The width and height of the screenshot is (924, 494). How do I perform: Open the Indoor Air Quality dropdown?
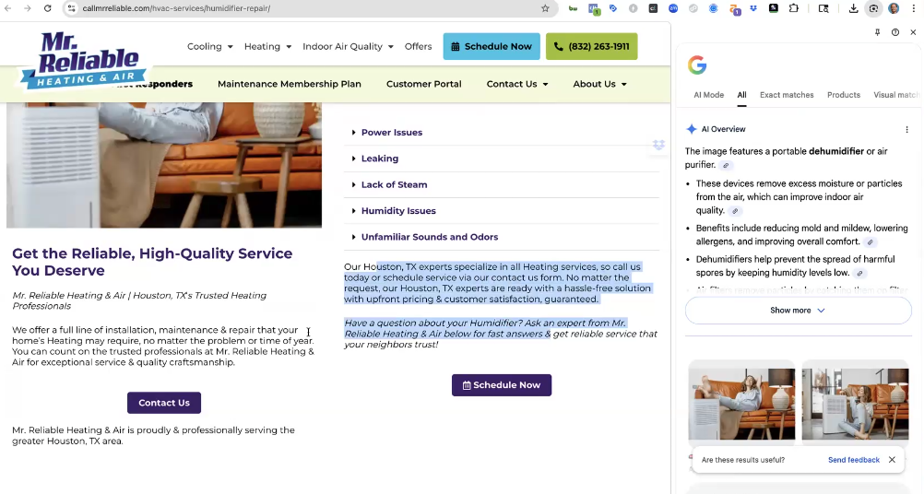[x=348, y=47]
